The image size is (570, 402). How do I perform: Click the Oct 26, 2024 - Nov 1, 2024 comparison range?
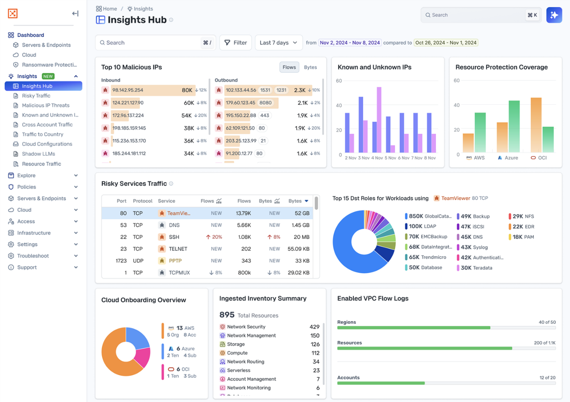(x=446, y=43)
